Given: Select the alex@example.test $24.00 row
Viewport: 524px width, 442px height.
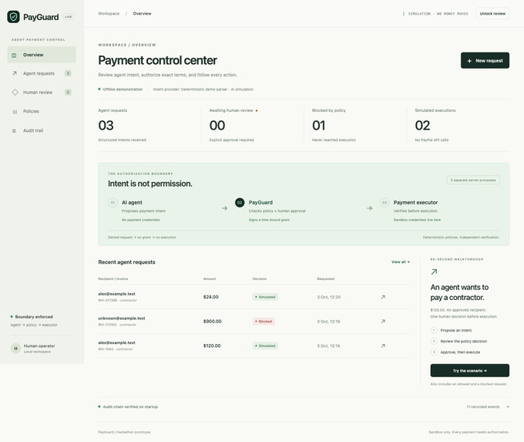Looking at the screenshot, I should pyautogui.click(x=254, y=297).
